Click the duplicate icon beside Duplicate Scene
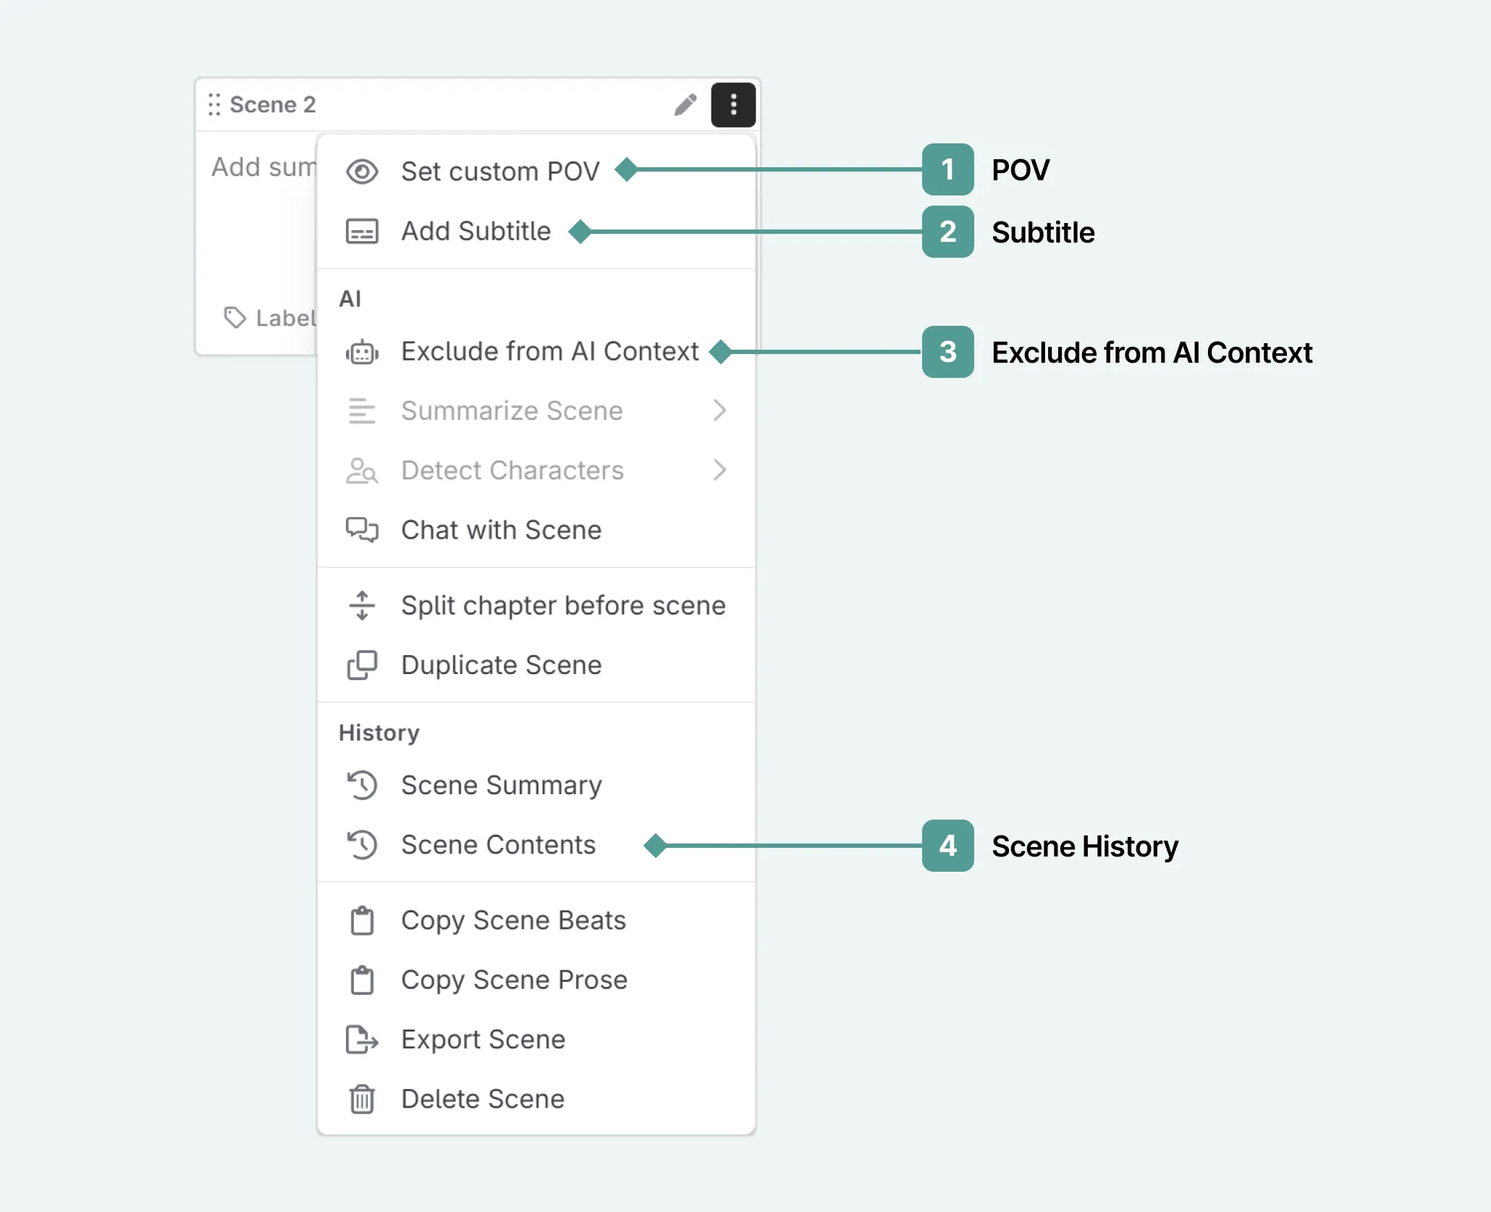Viewport: 1491px width, 1212px height. tap(361, 665)
